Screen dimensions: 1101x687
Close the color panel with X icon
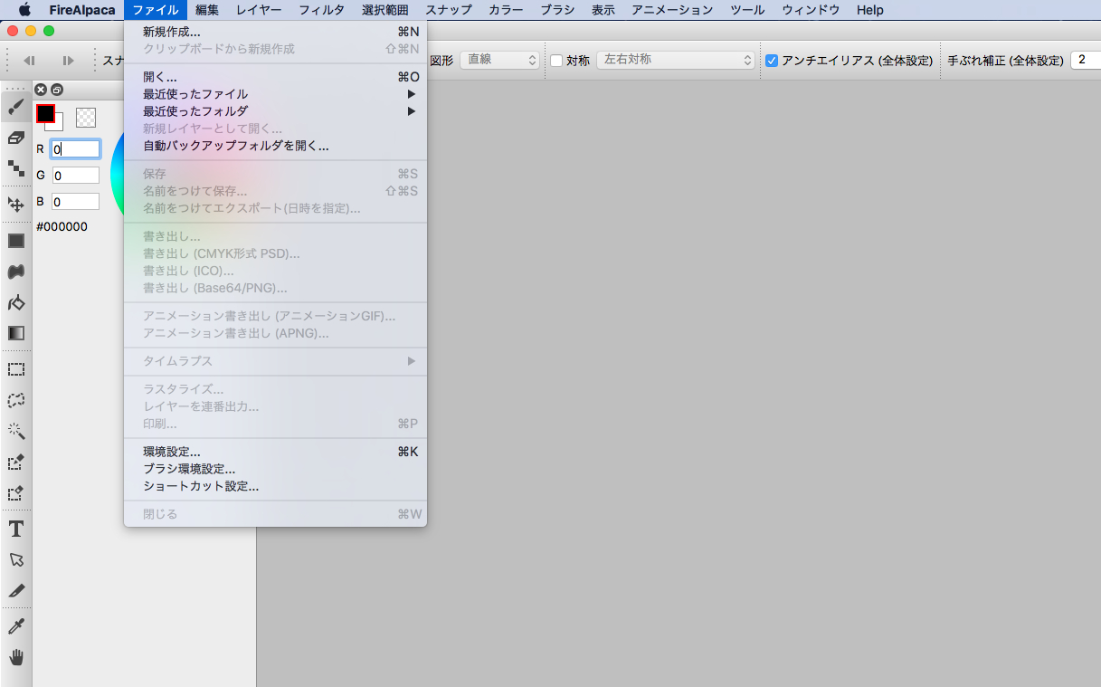[x=41, y=90]
